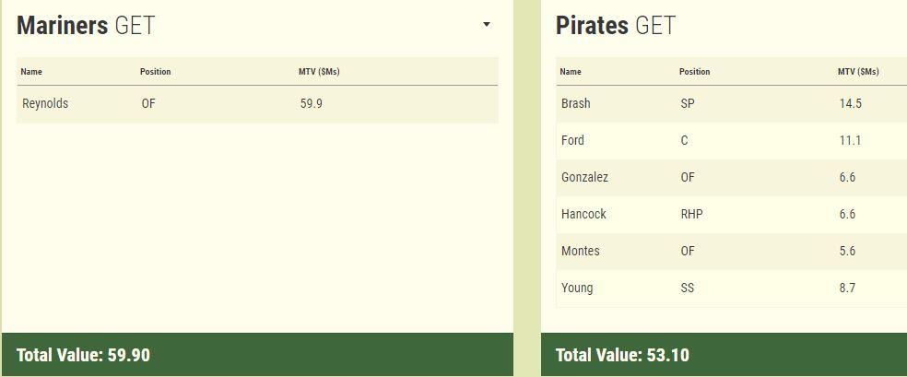The height and width of the screenshot is (377, 907).
Task: Click Reynolds' 59.9 MTV value
Action: tap(312, 104)
